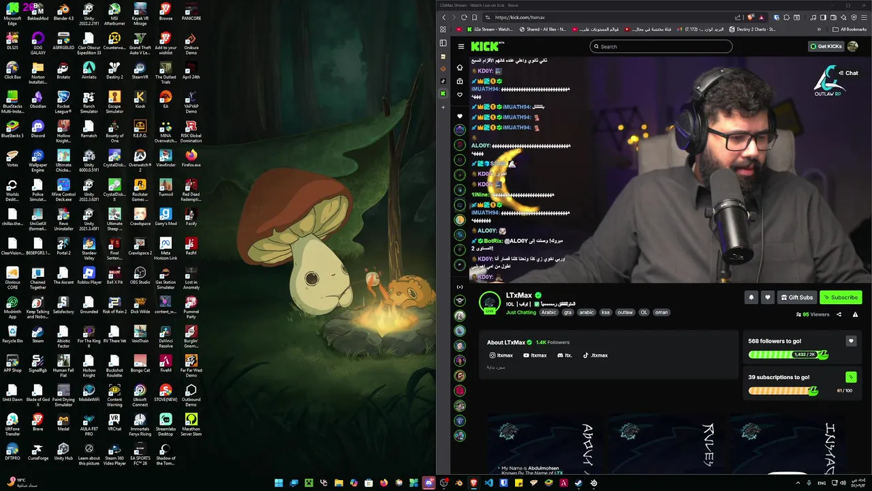Open the Kick hamburger menu
Viewport: 872px width, 491px height.
461,46
